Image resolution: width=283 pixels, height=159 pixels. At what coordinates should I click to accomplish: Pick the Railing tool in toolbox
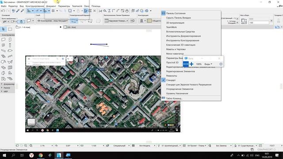click(x=10, y=56)
